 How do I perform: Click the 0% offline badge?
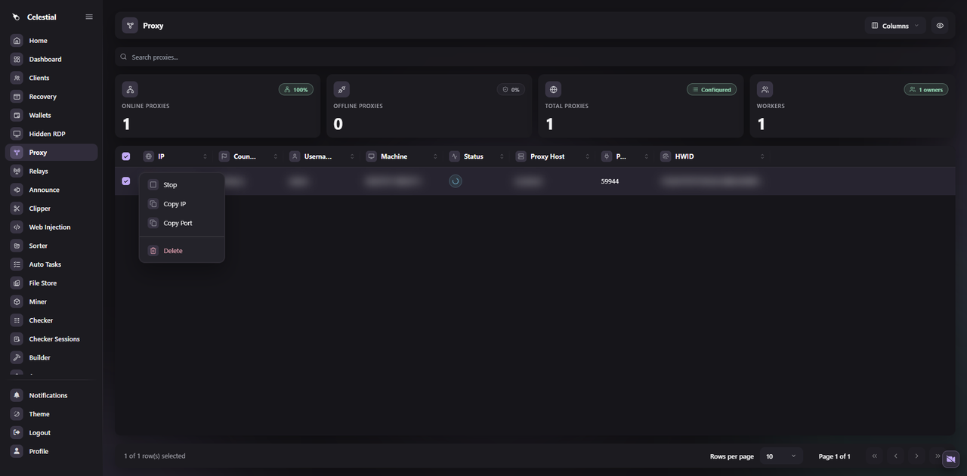pyautogui.click(x=511, y=89)
